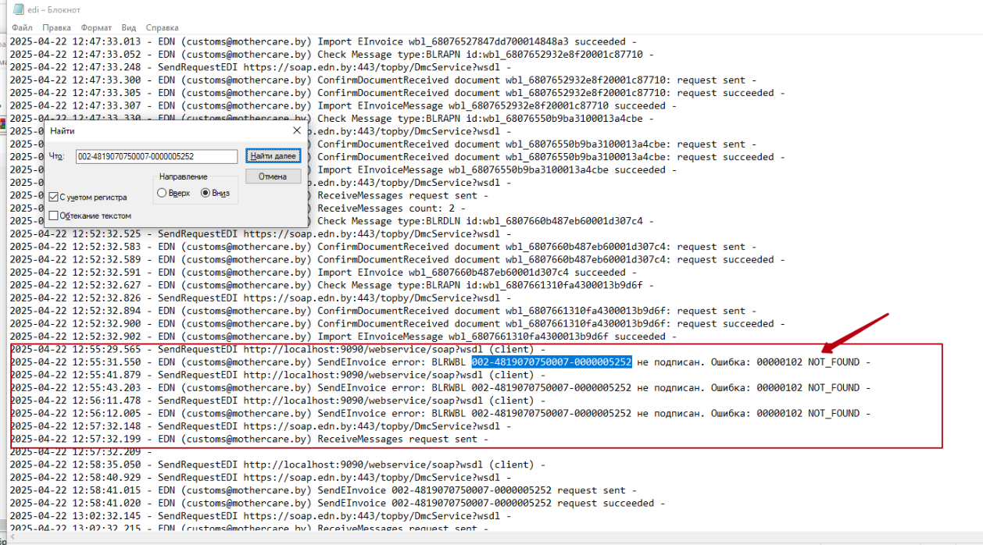Enable the Обтекание текстом checkbox
This screenshot has width=983, height=545.
(x=54, y=216)
